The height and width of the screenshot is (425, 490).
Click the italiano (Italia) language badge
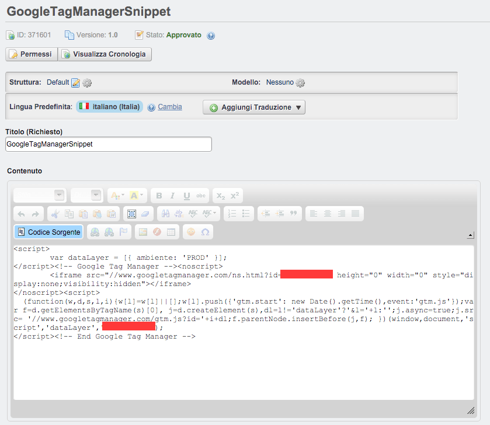tap(110, 107)
